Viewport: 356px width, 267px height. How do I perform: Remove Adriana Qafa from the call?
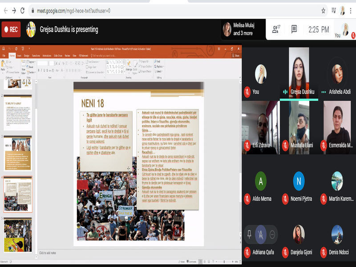(x=272, y=235)
